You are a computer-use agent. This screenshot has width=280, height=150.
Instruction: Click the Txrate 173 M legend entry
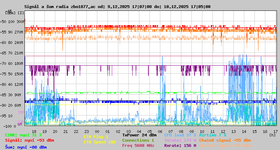[180, 140]
